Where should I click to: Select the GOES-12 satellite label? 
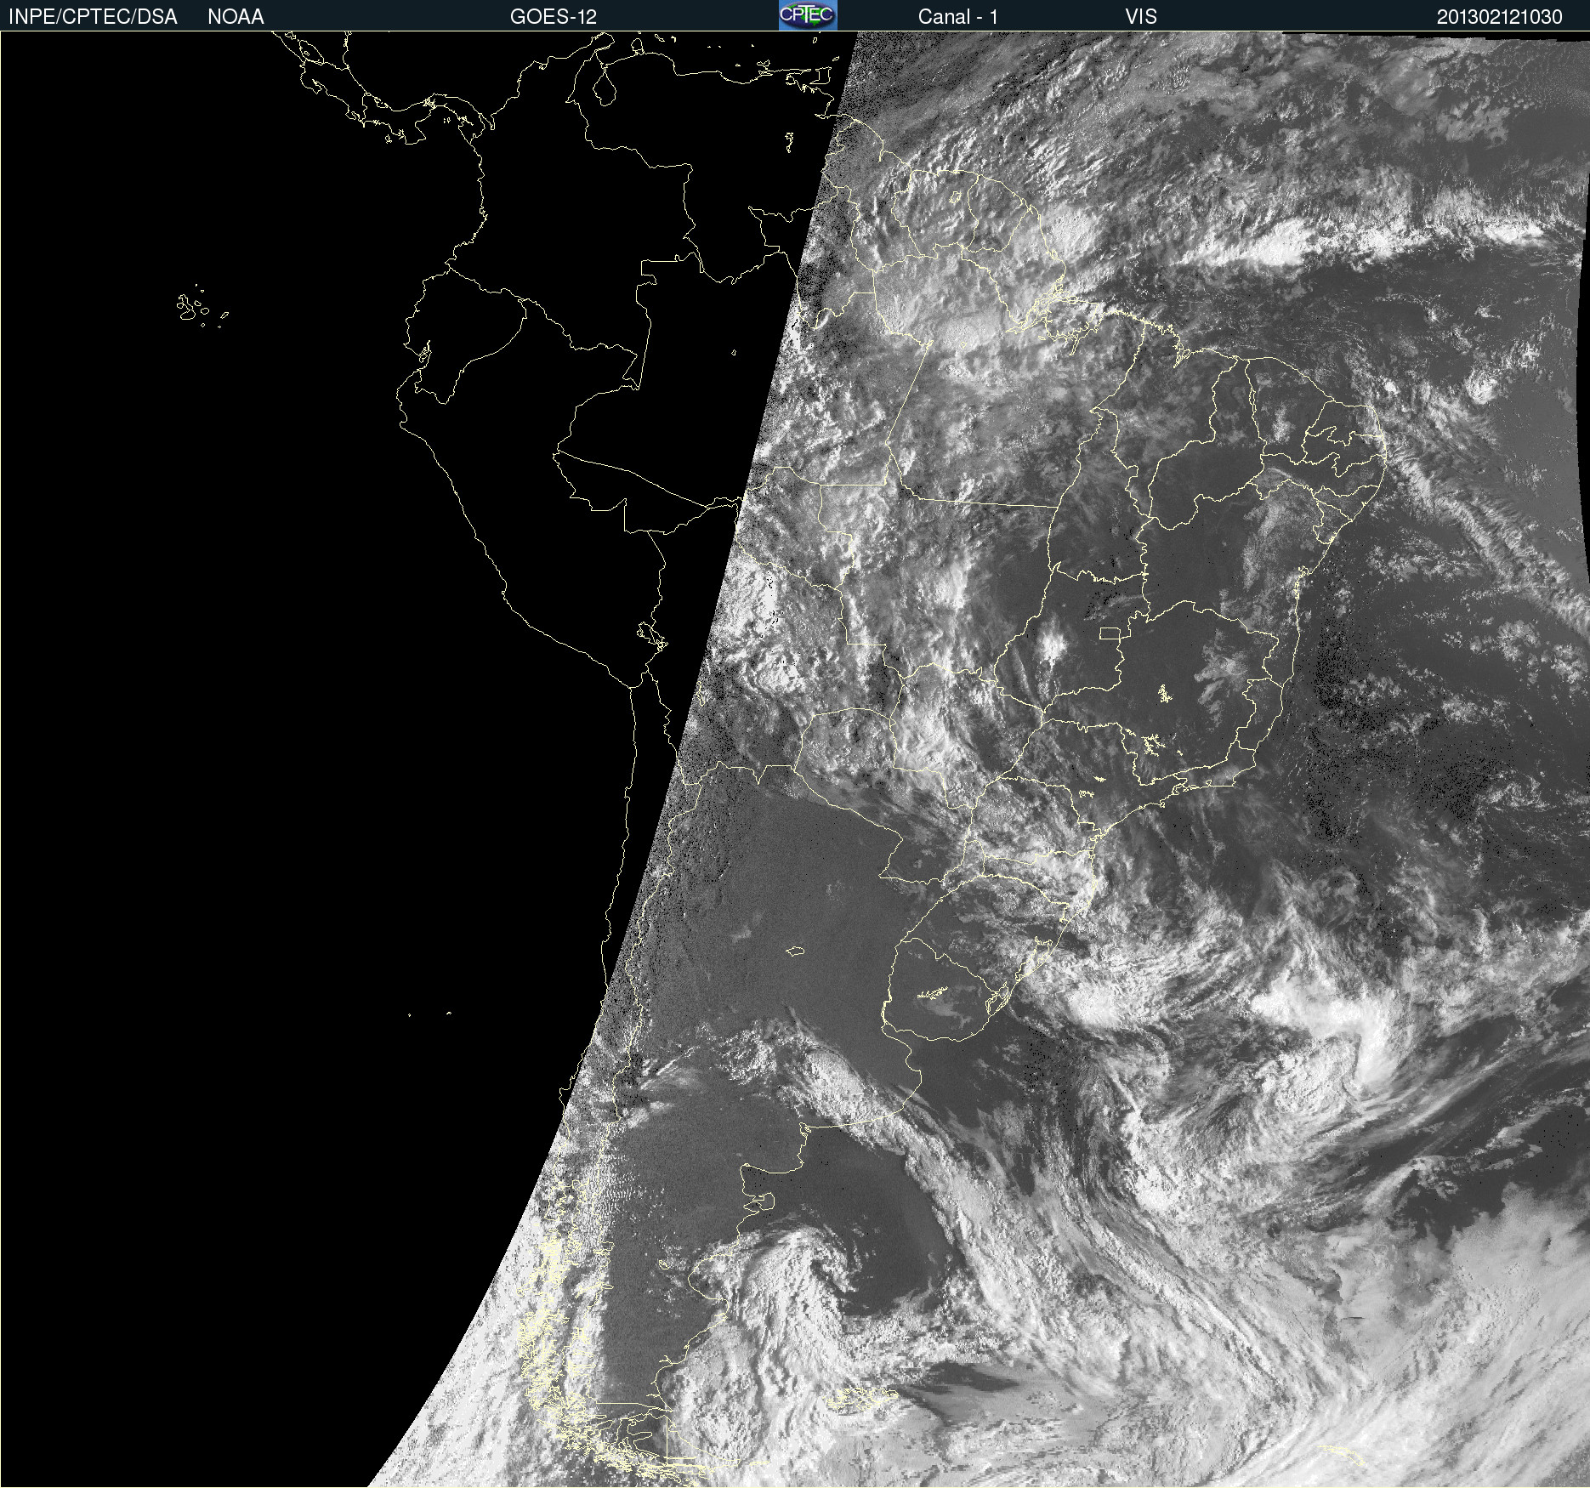[x=554, y=17]
